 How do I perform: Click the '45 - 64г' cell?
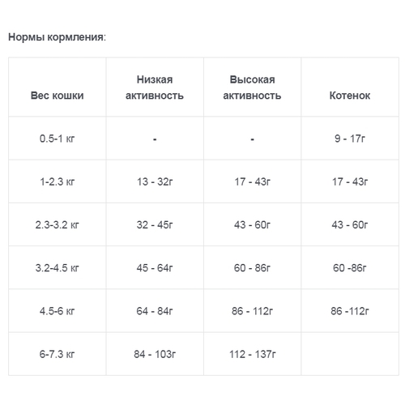[x=155, y=268]
